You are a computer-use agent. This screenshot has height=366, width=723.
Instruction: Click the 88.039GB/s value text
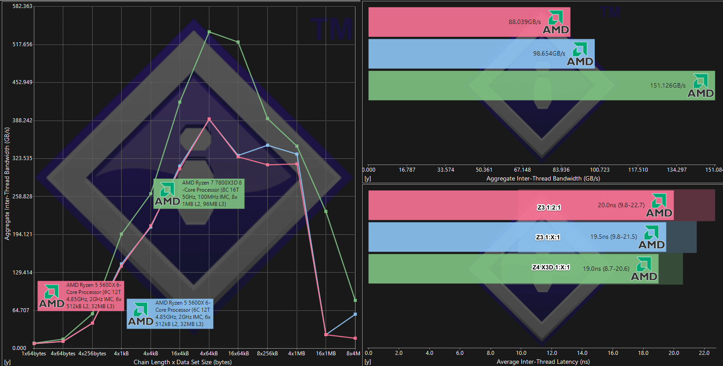(x=524, y=22)
